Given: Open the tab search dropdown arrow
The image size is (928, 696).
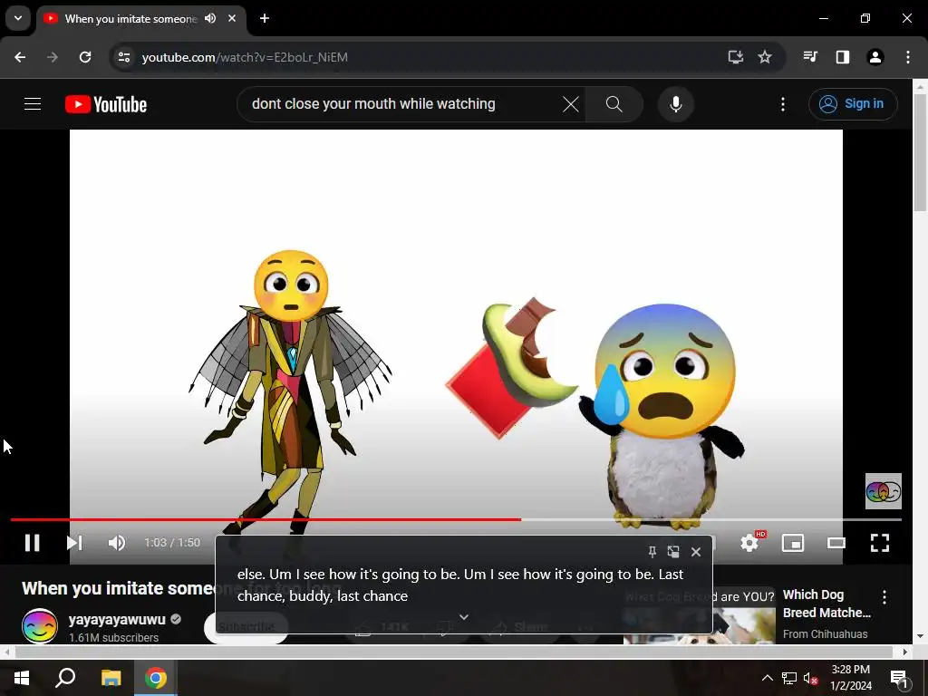Looking at the screenshot, I should (18, 18).
